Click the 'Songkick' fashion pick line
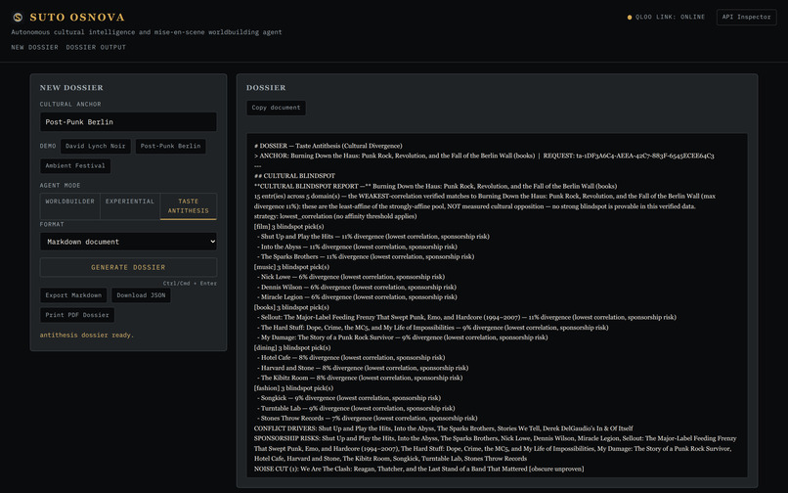Image resolution: width=788 pixels, height=493 pixels. pos(350,398)
